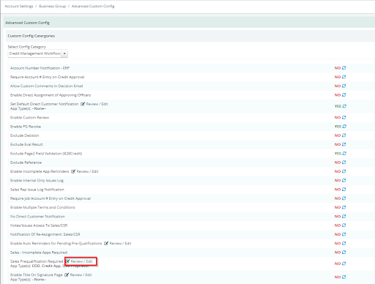375x284 pixels.
Task: Toggle Exclude Page2 Field Validation refresh icon
Action: click(344, 154)
